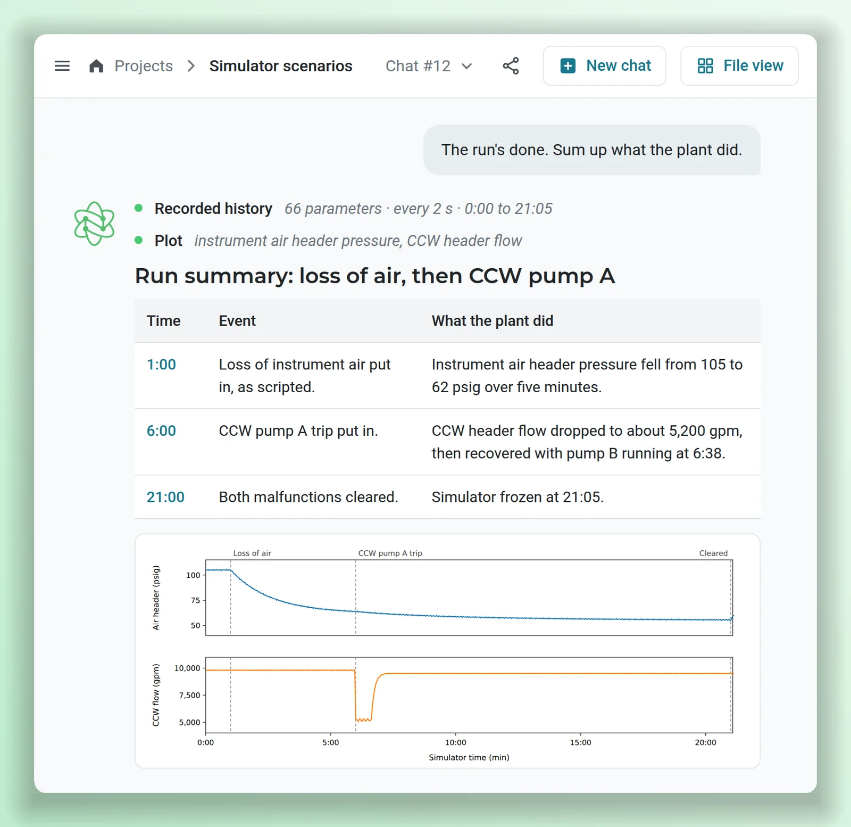
Task: Click the 'CCW pump A trip' marker label
Action: (390, 553)
